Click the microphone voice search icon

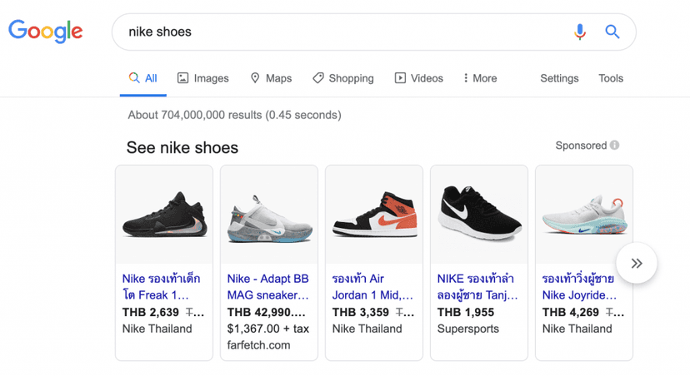tap(580, 32)
